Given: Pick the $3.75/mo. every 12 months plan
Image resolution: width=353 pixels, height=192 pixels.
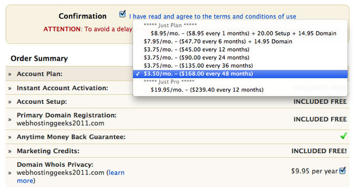Looking at the screenshot, I should [x=240, y=50].
